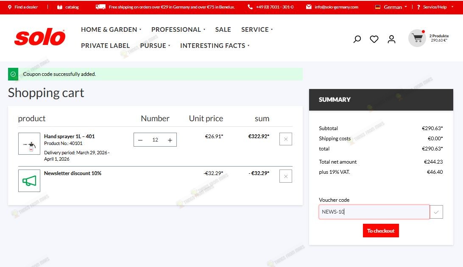463x267 pixels.
Task: Click the map pin dealer icon
Action: 10,7
